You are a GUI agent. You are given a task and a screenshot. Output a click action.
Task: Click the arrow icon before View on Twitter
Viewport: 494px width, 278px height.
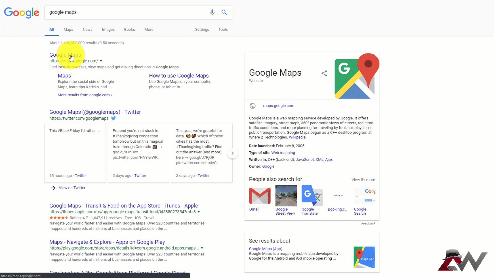click(x=53, y=188)
